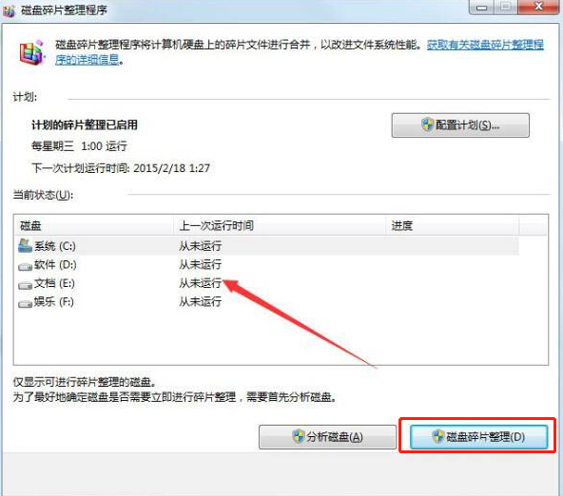Image resolution: width=563 pixels, height=496 pixels.
Task: Select the system (C:) drive icon
Action: pyautogui.click(x=25, y=246)
